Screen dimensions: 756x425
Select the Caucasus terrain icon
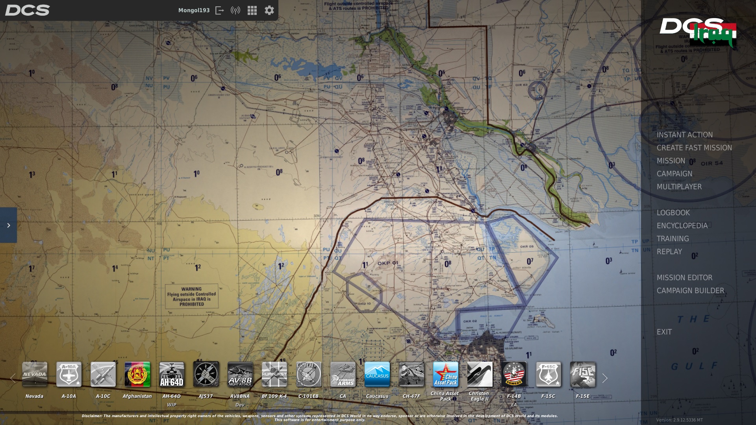tap(377, 375)
